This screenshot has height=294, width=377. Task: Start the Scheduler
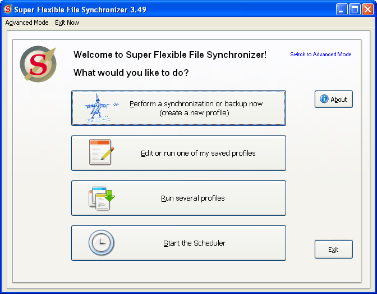pyautogui.click(x=178, y=243)
